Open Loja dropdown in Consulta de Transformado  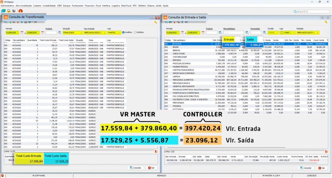point(114,33)
